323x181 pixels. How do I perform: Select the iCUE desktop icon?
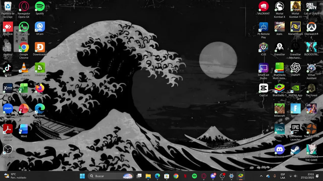[x=263, y=49]
